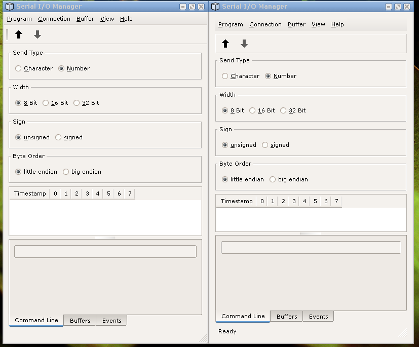The height and width of the screenshot is (347, 419).
Task: Choose 16 Bit width in left window
Action: click(55, 103)
